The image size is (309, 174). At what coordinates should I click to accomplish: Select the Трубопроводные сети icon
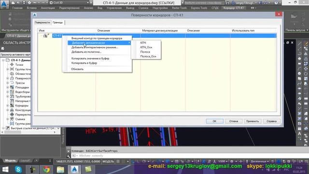click(x=12, y=96)
